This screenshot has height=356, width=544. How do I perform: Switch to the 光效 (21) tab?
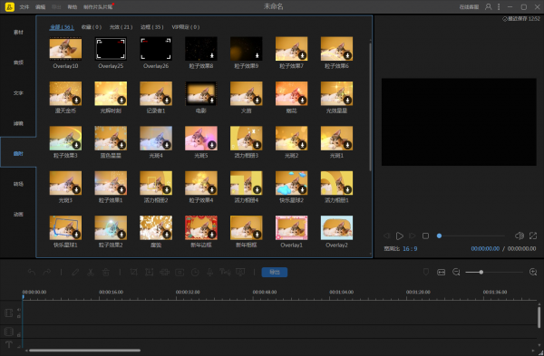121,27
